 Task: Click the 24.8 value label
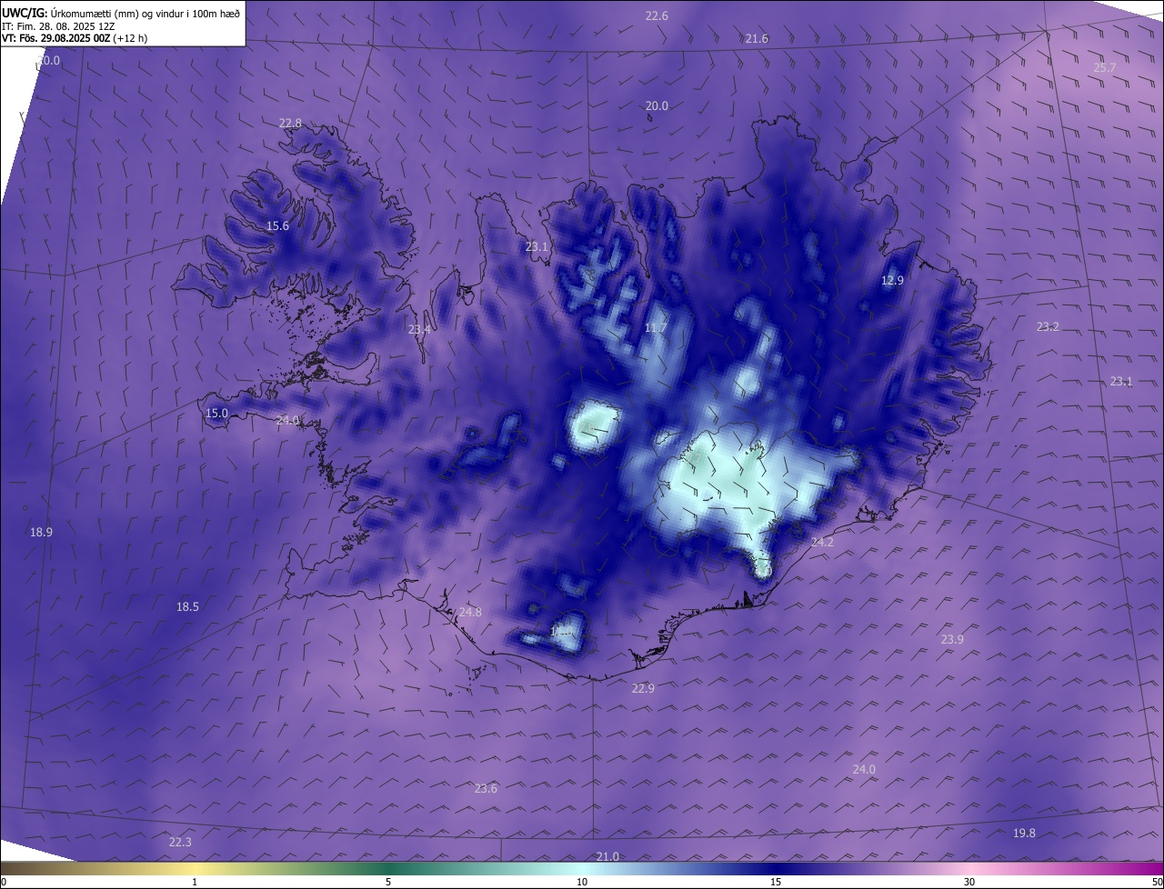[x=470, y=613]
